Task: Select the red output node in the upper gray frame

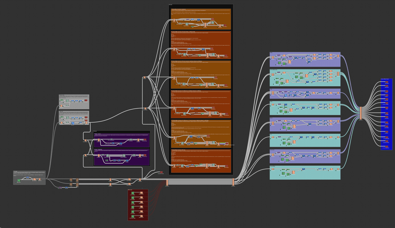Action: point(86,100)
